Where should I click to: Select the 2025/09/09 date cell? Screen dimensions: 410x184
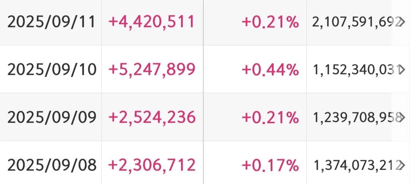tap(52, 118)
